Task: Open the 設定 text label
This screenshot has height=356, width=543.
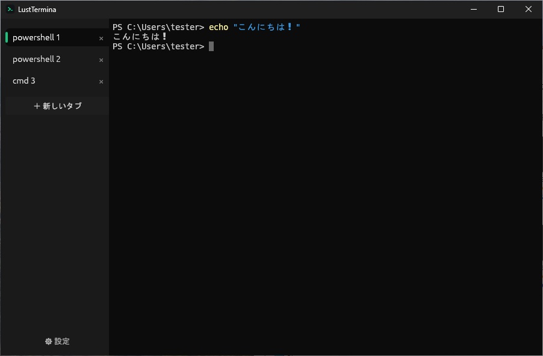Action: click(x=62, y=342)
